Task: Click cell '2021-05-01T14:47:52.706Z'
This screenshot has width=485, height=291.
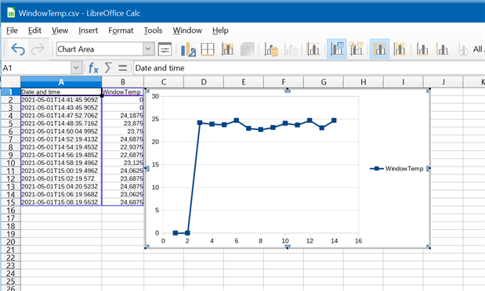Action: pyautogui.click(x=61, y=116)
